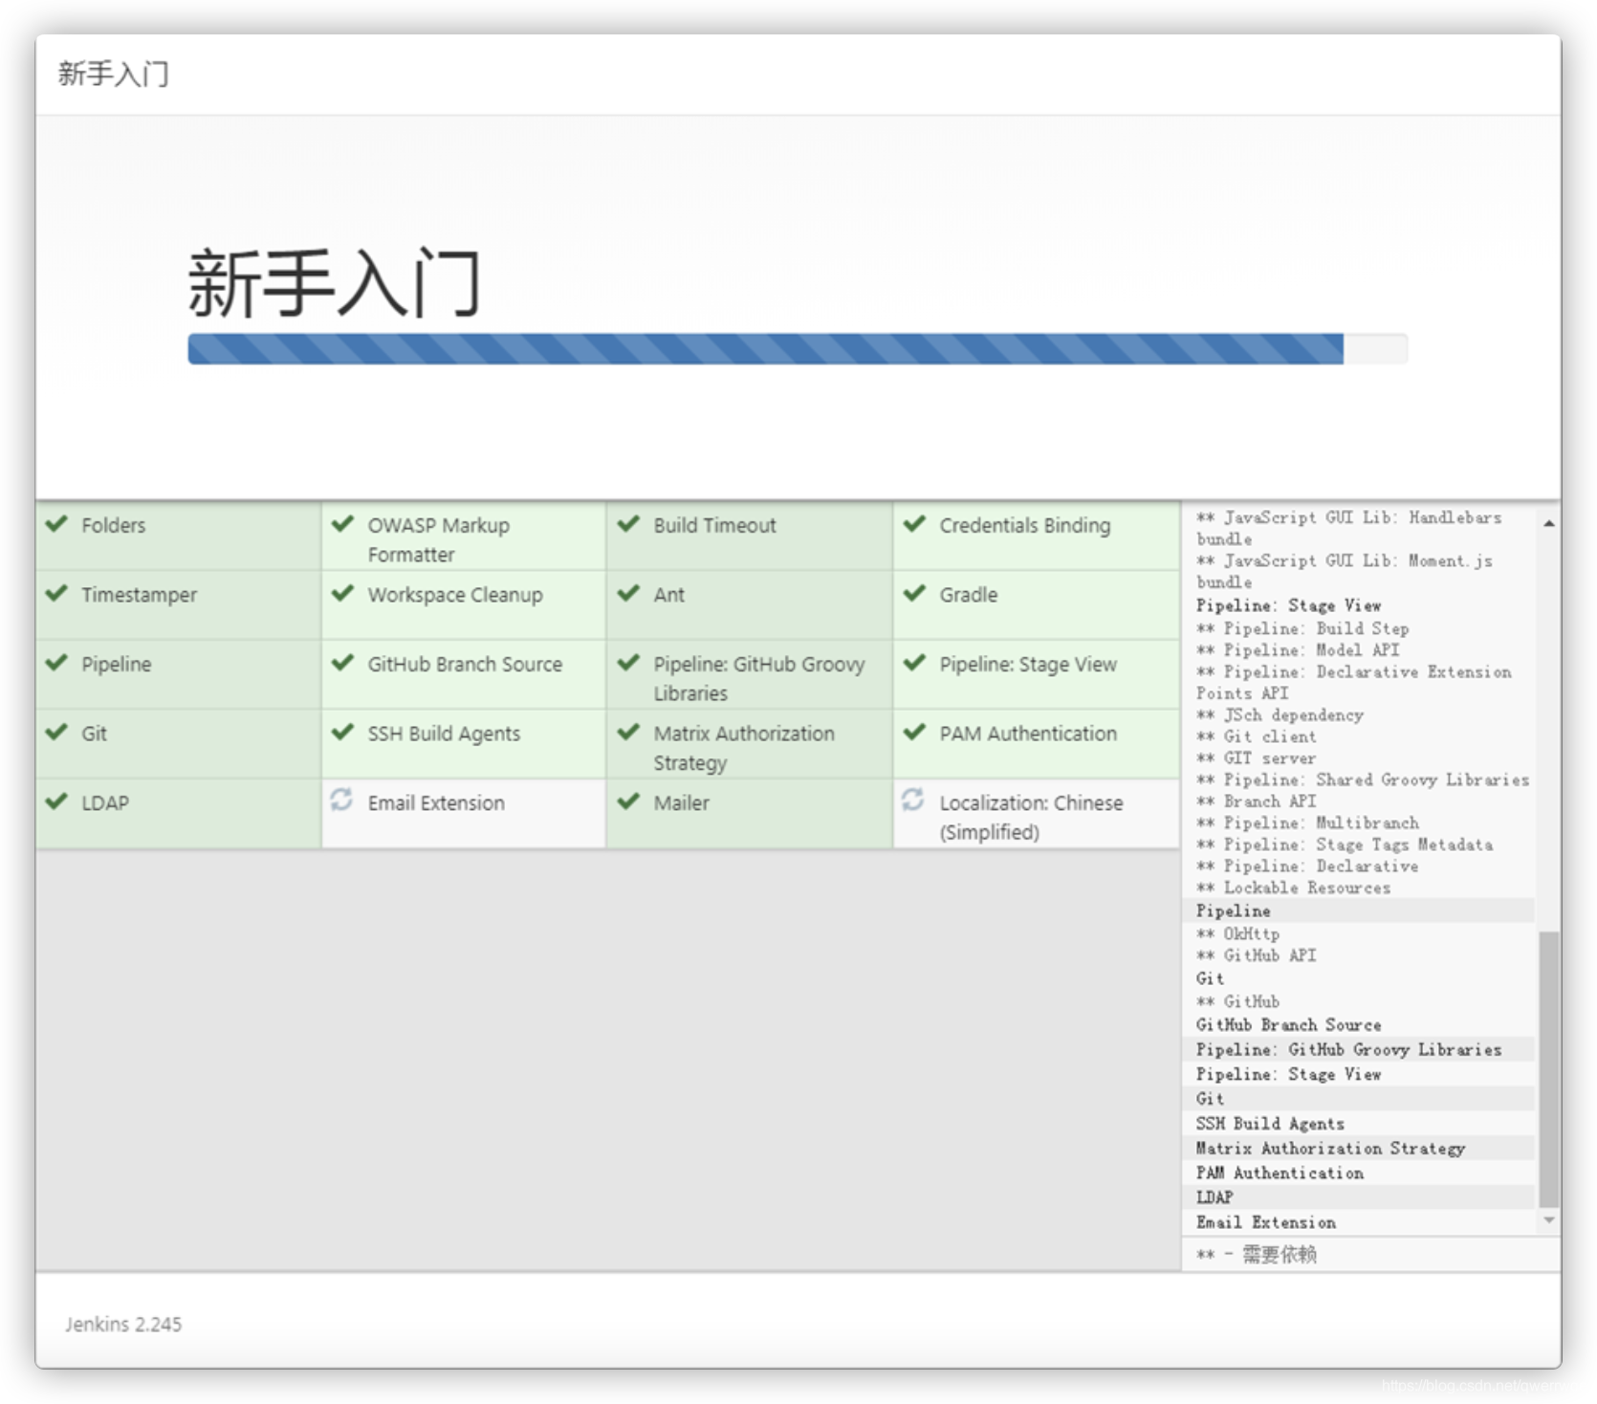Click the checkmark icon beside Folders
The width and height of the screenshot is (1597, 1404).
[x=55, y=525]
